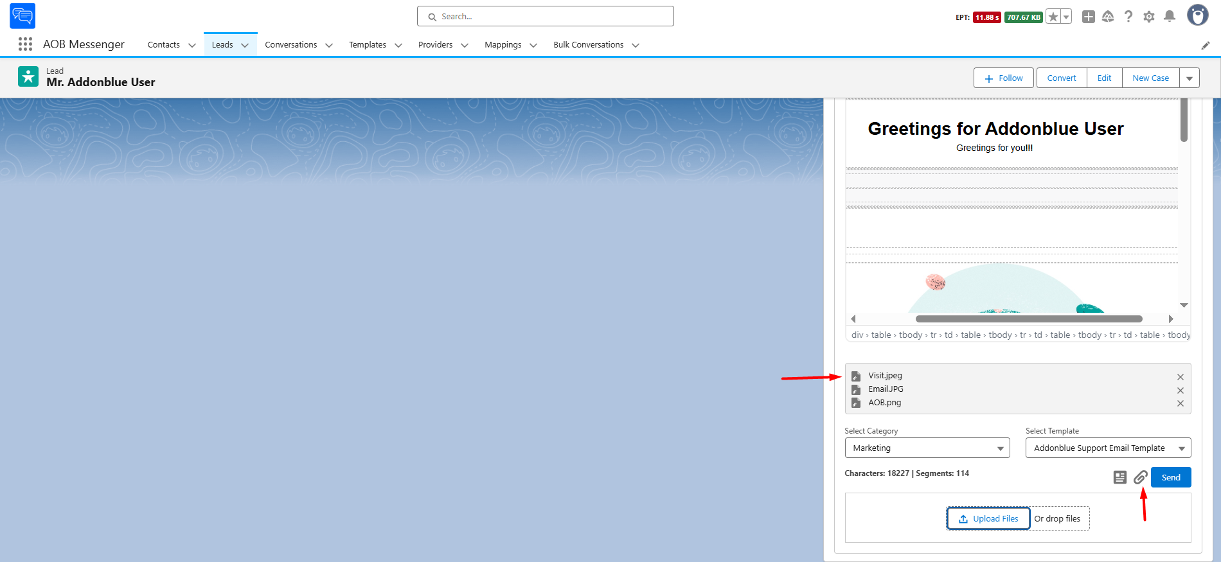Open the Templates tab
This screenshot has width=1221, height=562.
click(x=368, y=44)
